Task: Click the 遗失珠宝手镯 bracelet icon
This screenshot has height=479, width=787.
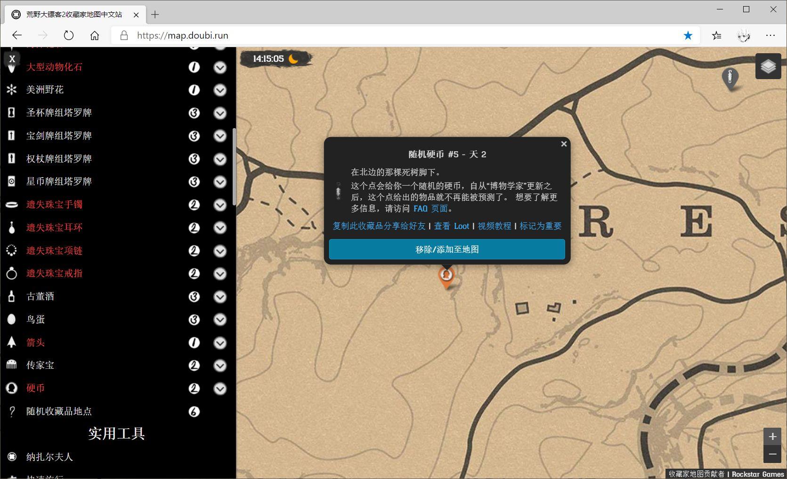Action: click(12, 204)
